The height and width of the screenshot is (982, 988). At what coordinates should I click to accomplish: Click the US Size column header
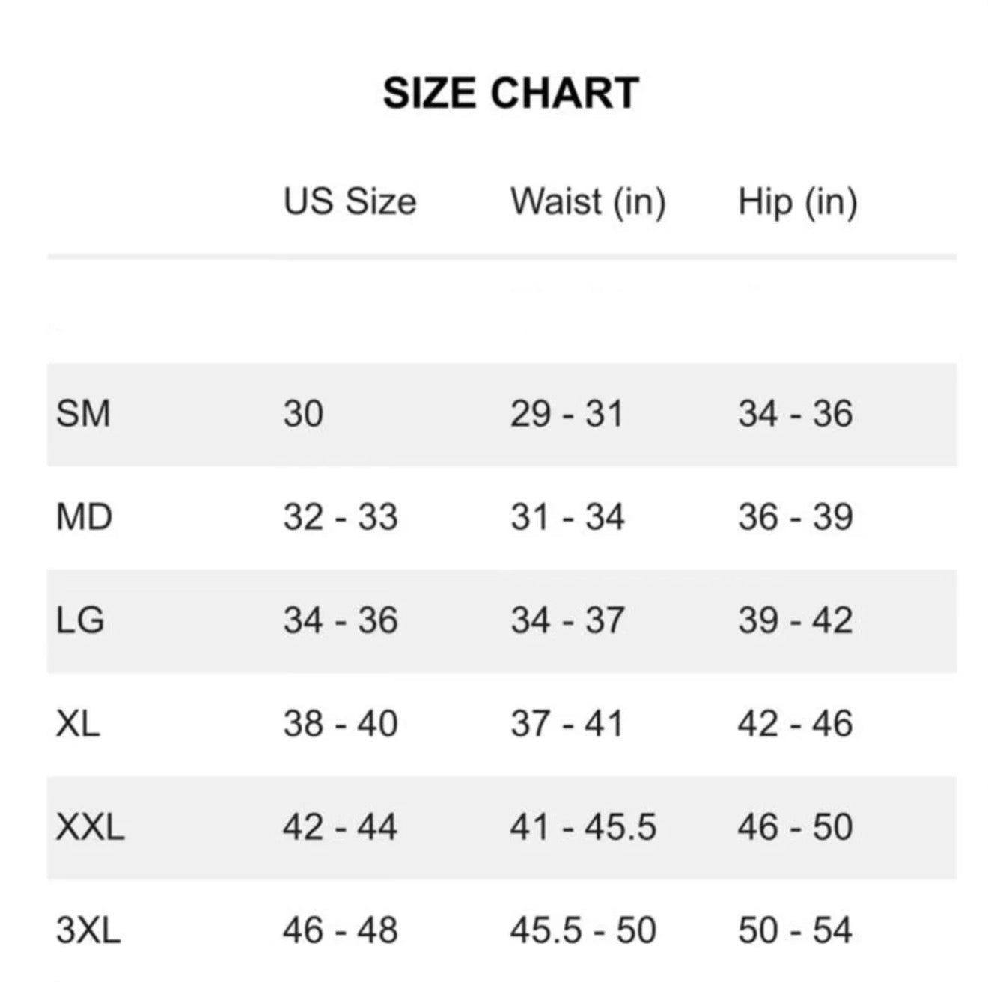point(350,201)
